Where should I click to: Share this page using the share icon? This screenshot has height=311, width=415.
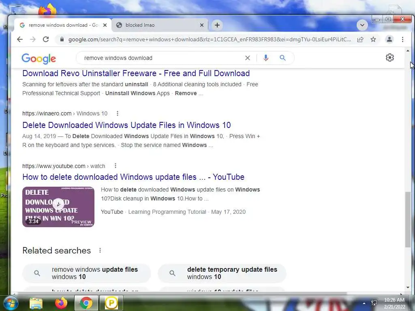360,39
